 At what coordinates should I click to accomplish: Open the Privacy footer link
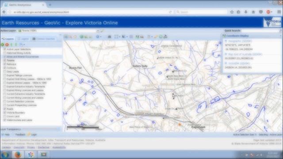[x=31, y=147]
